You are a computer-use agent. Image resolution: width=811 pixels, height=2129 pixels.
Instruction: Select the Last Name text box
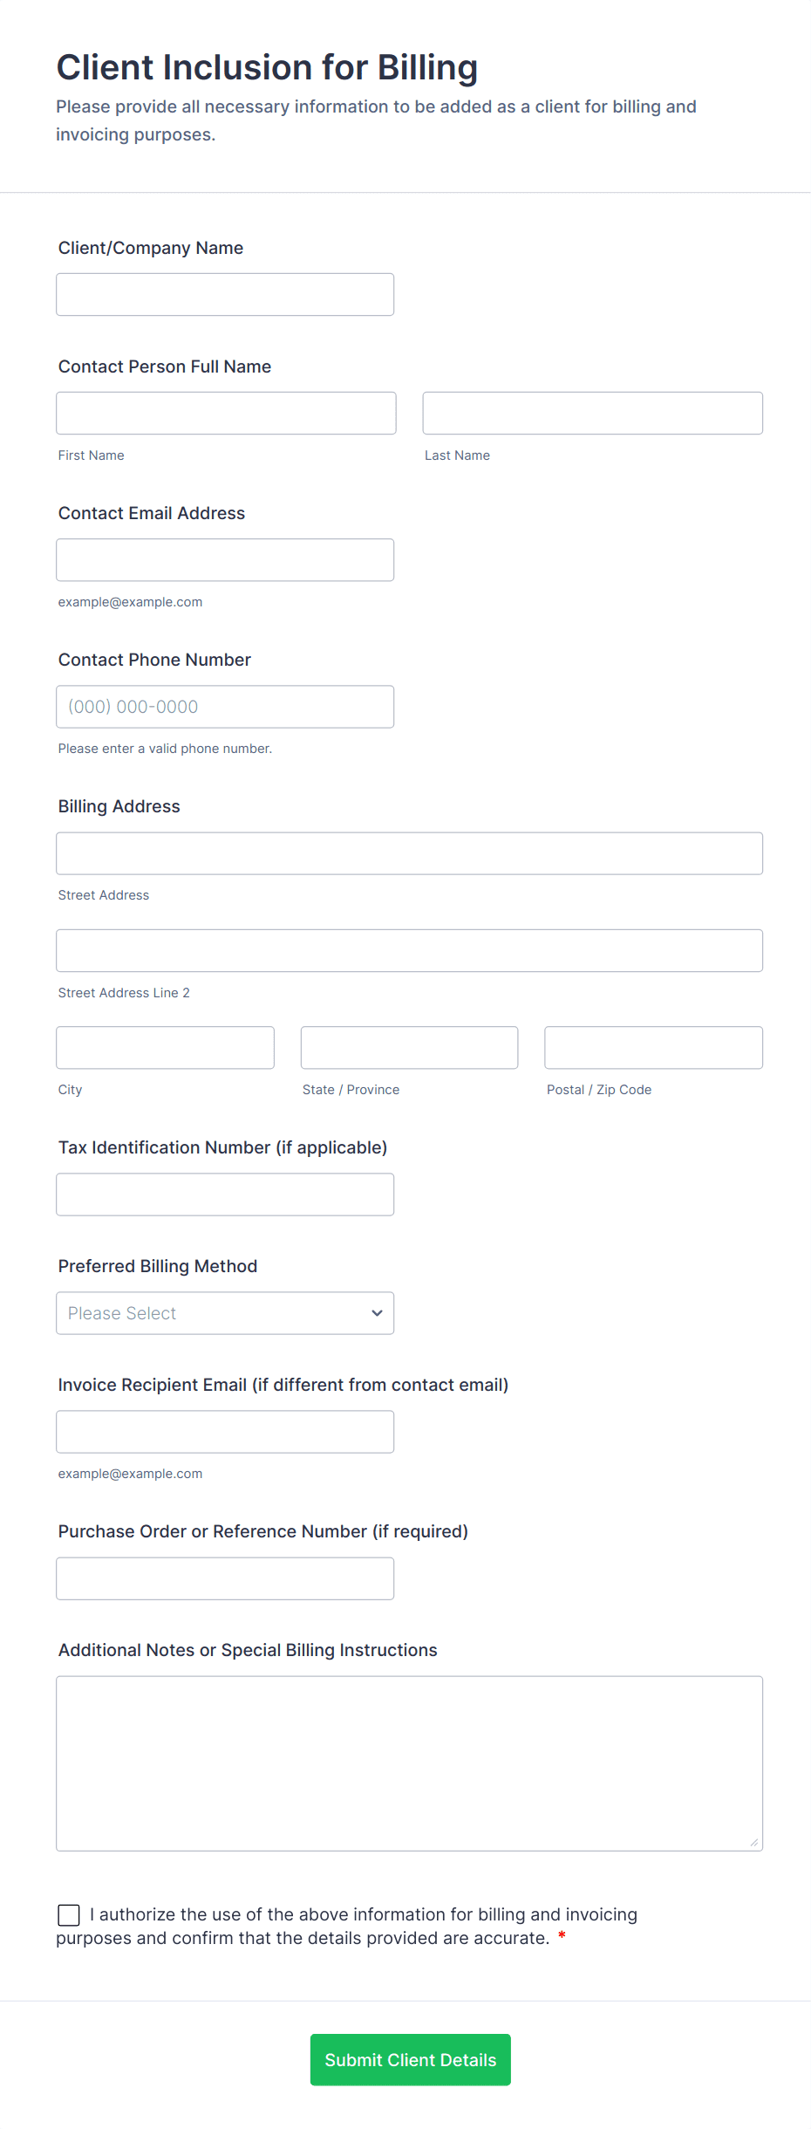coord(592,414)
